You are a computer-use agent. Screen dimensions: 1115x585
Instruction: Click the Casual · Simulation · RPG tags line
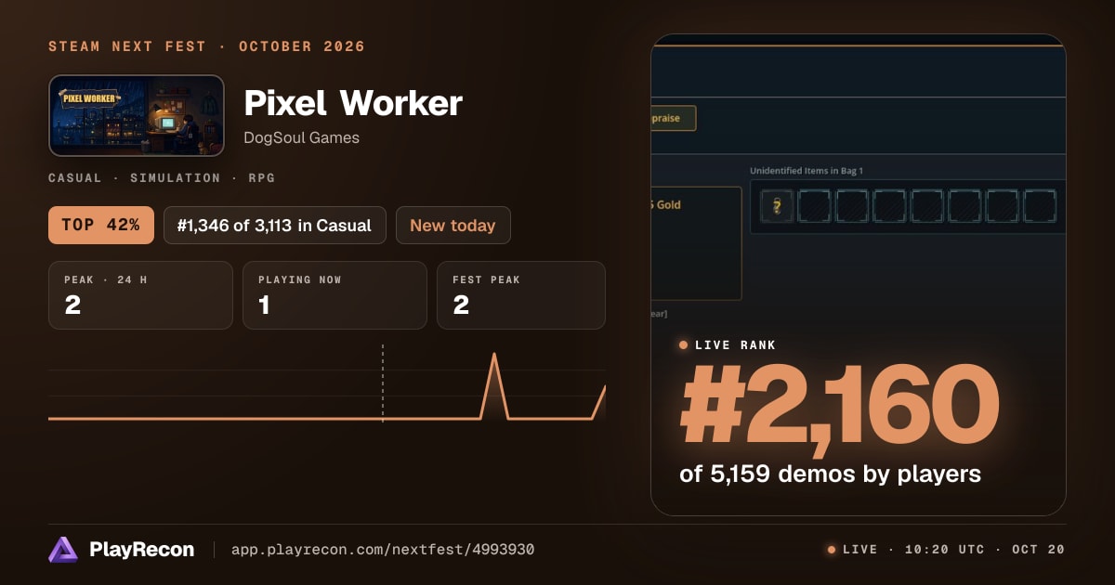(162, 177)
